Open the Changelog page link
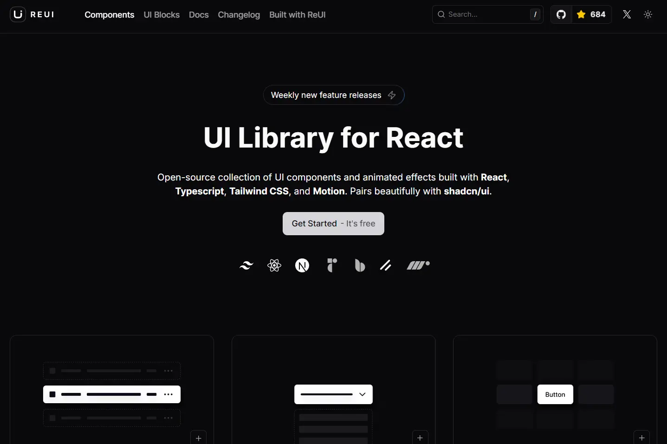This screenshot has height=444, width=667. click(239, 15)
